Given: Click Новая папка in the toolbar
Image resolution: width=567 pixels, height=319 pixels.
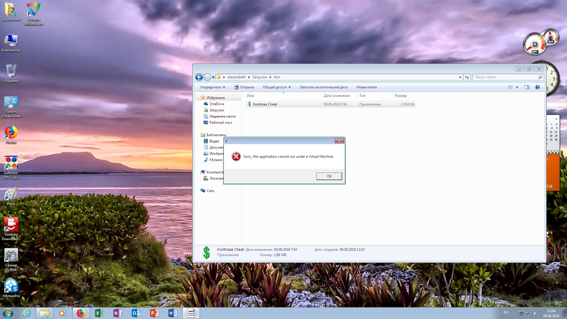Looking at the screenshot, I should tap(366, 87).
